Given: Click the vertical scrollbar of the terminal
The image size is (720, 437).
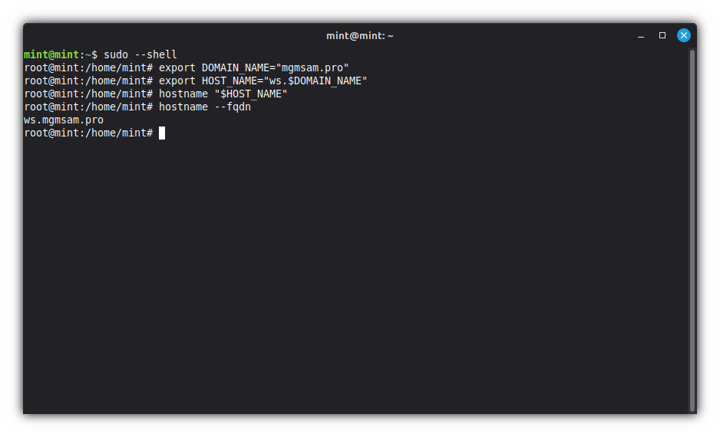Looking at the screenshot, I should (x=692, y=230).
